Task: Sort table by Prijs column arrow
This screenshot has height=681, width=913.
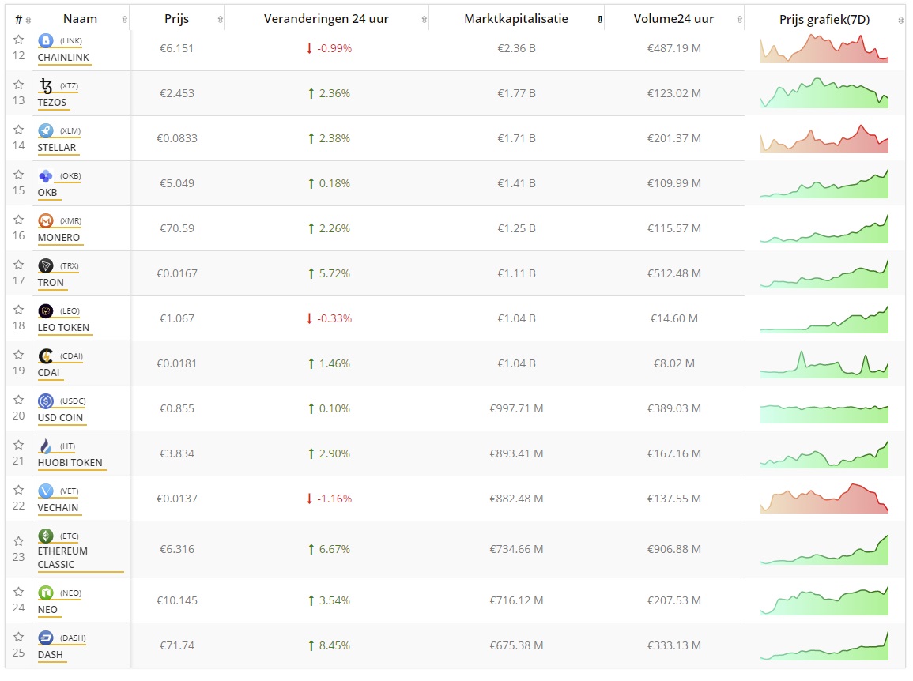Action: (x=219, y=19)
